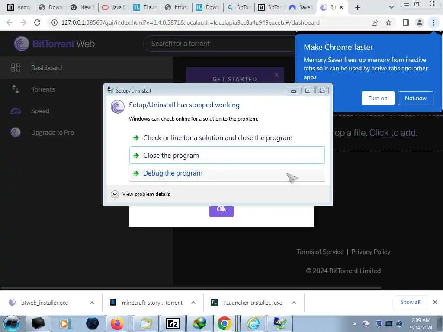Open TLauncher-Installer download options chevron
Screen dimensions: 443x332
294,303
